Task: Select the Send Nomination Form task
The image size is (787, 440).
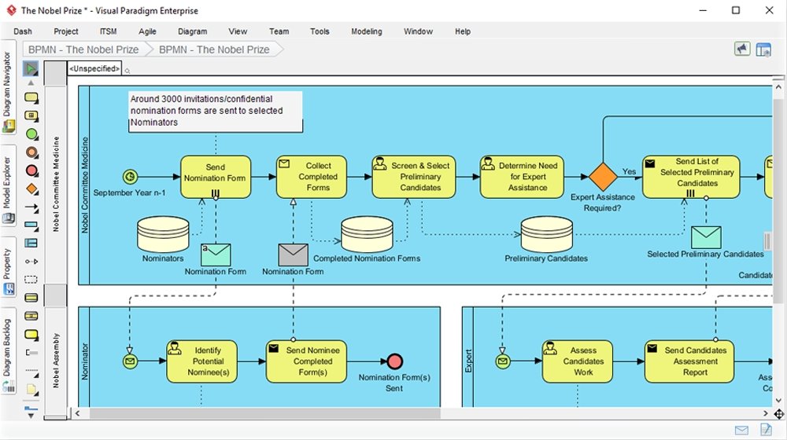Action: coord(216,177)
